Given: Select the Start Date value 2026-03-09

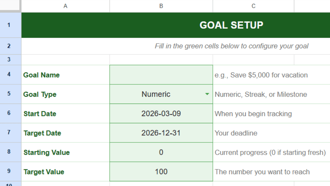Looking at the screenshot, I should (161, 114).
